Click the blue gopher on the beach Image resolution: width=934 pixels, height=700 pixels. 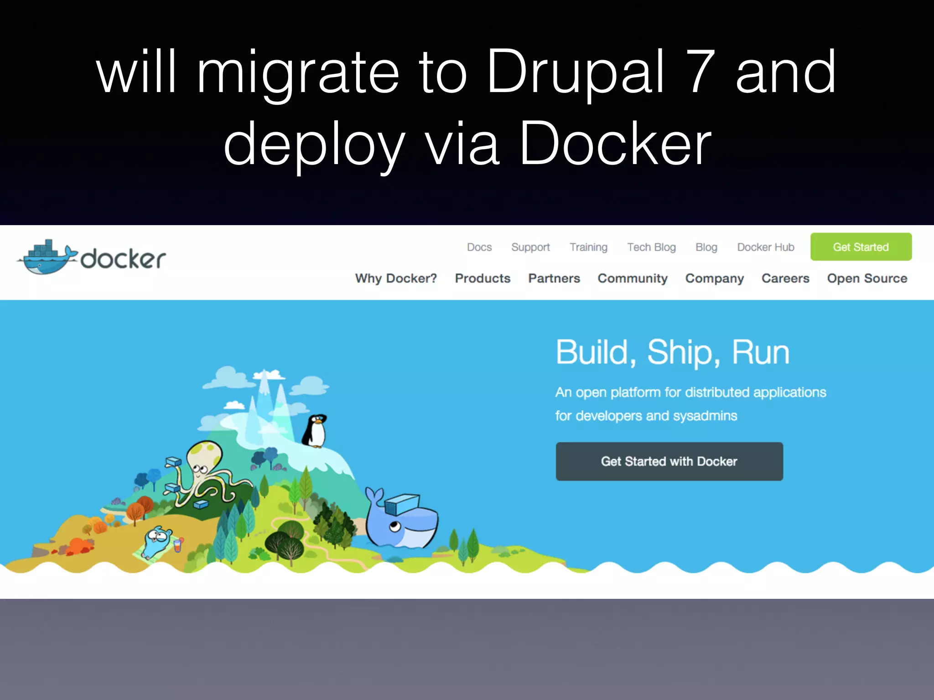(157, 542)
